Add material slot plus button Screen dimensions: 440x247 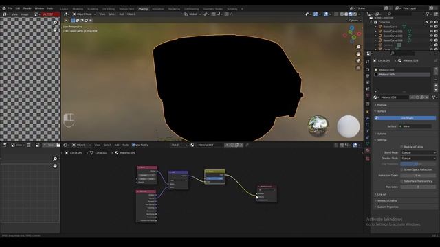[x=436, y=69]
